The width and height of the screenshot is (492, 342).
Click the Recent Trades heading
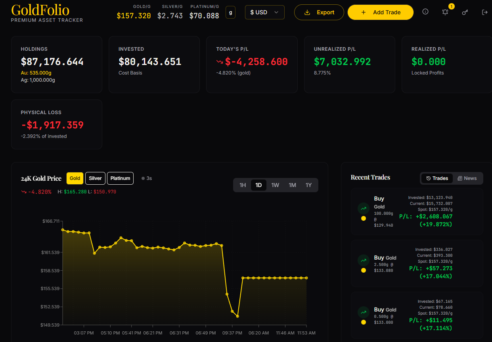point(370,177)
